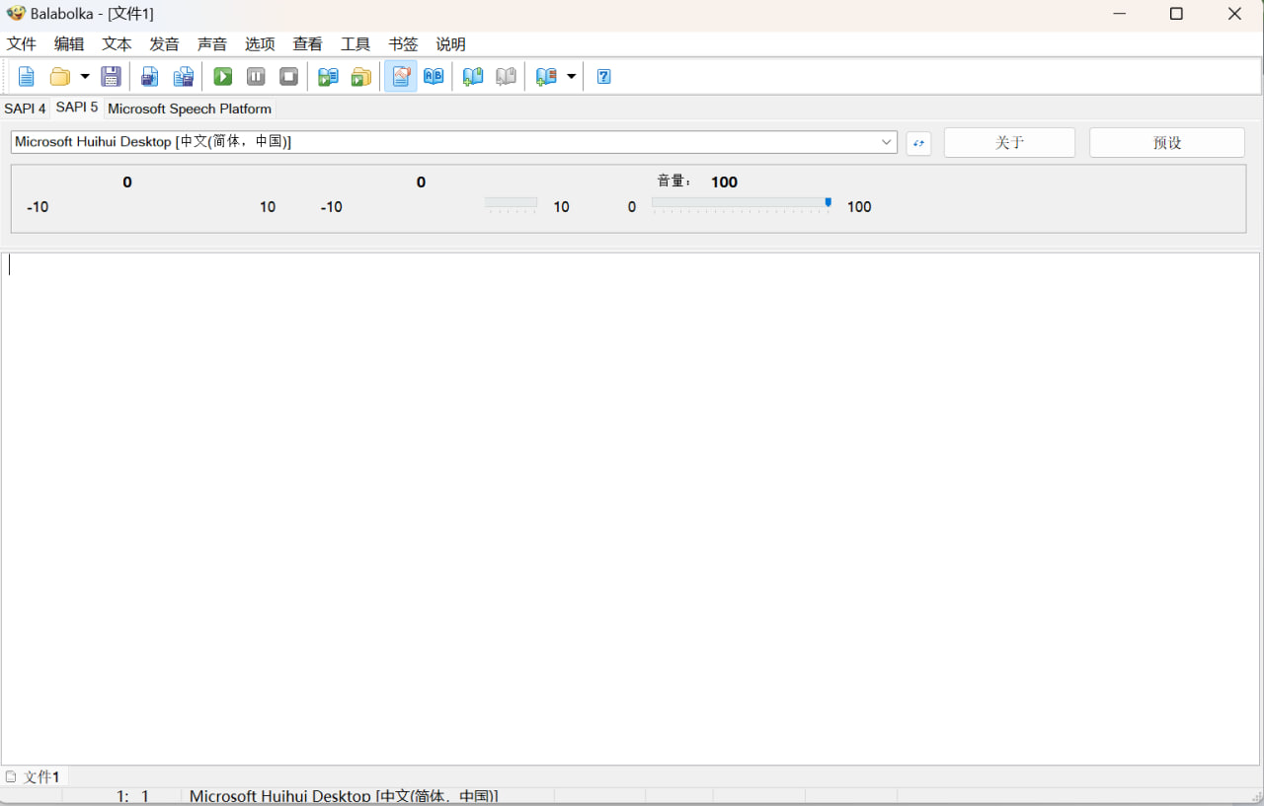Open the 文本 menu
This screenshot has height=806, width=1264.
tap(117, 44)
